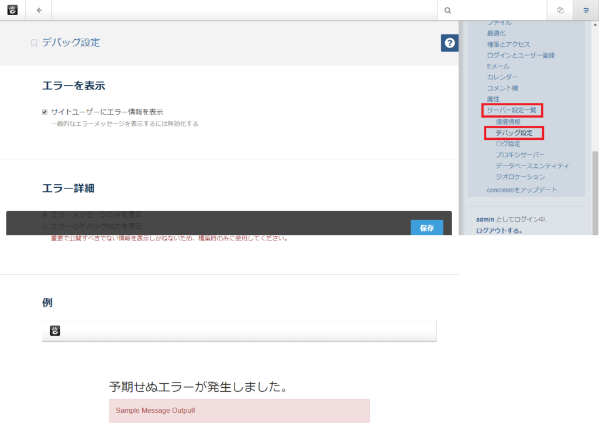Select エラーメッセージのみを表示 radio option

(x=45, y=215)
